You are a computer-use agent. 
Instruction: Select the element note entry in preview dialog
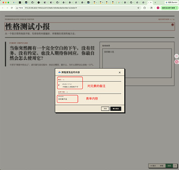(x=70, y=86)
